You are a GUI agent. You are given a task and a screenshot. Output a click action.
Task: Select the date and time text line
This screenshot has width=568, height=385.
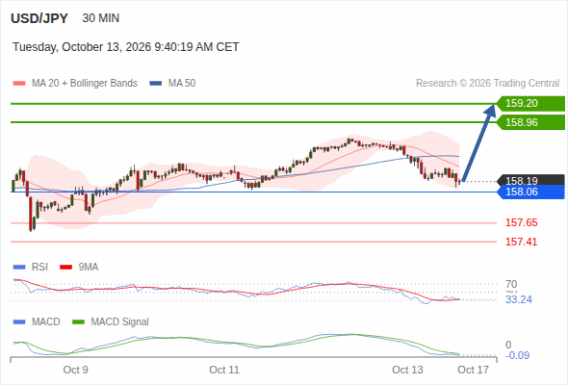pyautogui.click(x=126, y=47)
